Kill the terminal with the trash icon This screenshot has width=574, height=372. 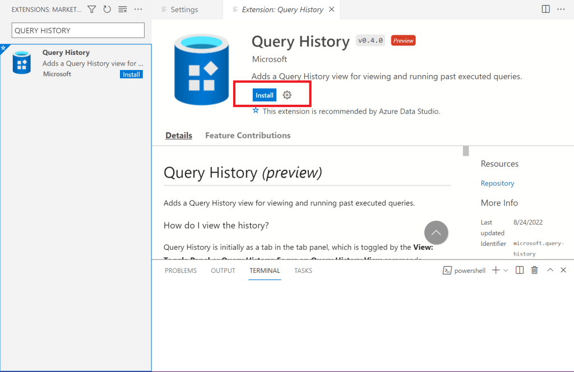[534, 270]
